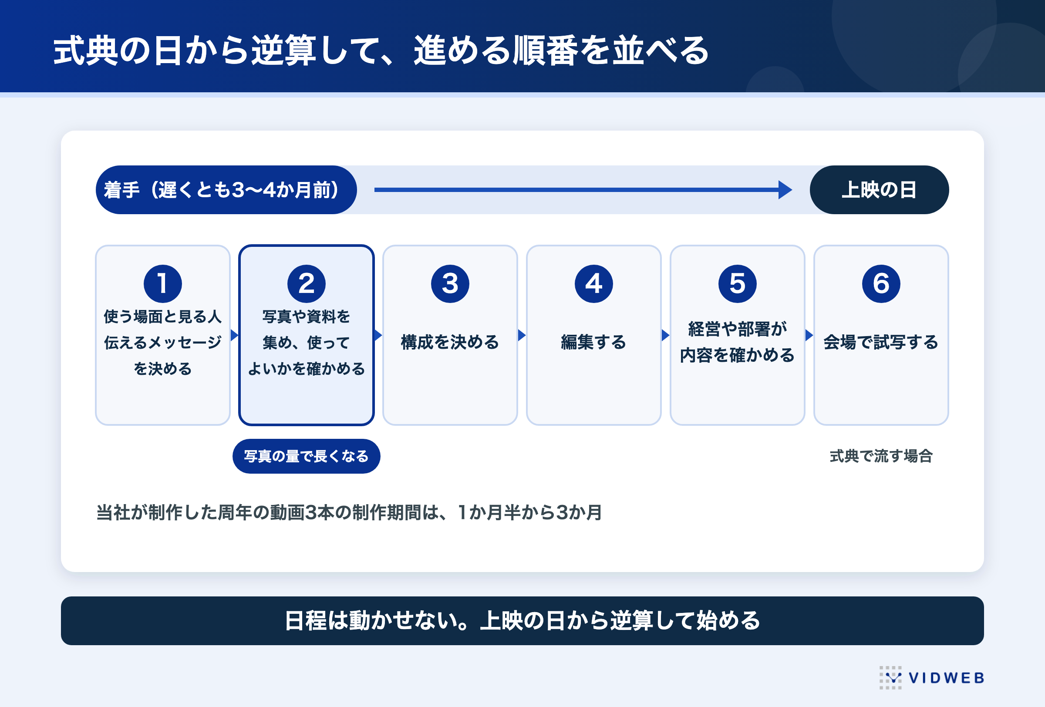Click the VIDWEB logo

tap(932, 677)
